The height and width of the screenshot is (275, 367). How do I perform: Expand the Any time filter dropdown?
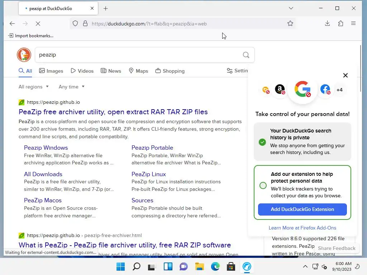[x=71, y=87]
